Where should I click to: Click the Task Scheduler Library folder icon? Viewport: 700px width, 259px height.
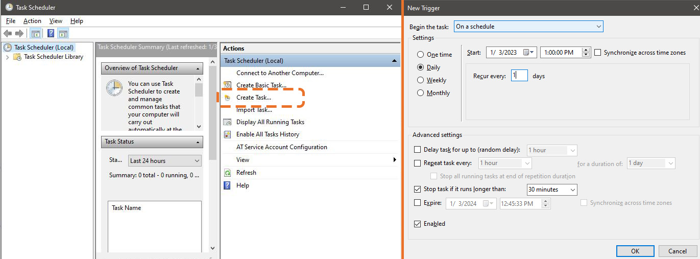[17, 57]
